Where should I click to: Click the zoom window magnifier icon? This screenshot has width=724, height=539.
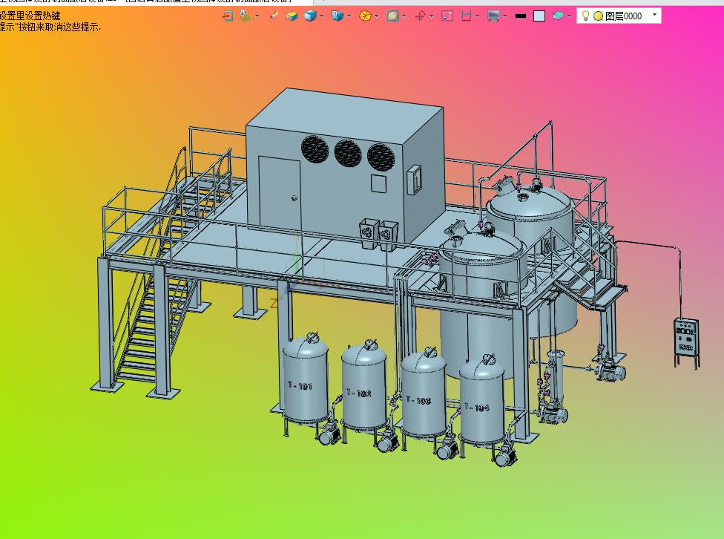click(392, 16)
